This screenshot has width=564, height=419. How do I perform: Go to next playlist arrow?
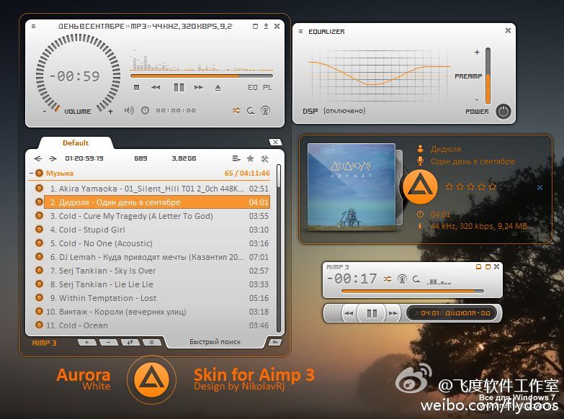pos(53,158)
